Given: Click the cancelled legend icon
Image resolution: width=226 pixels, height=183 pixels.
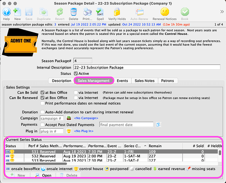Looking at the screenshot, I should (132, 169).
